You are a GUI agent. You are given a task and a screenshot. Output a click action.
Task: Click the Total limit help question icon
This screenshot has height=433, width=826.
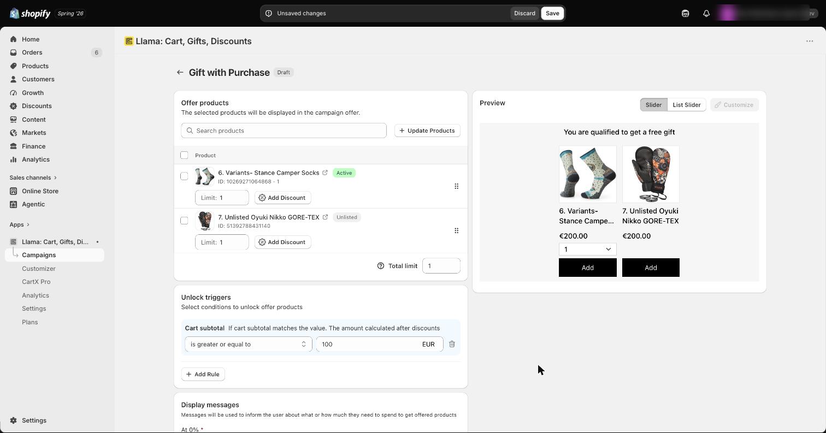pos(381,266)
